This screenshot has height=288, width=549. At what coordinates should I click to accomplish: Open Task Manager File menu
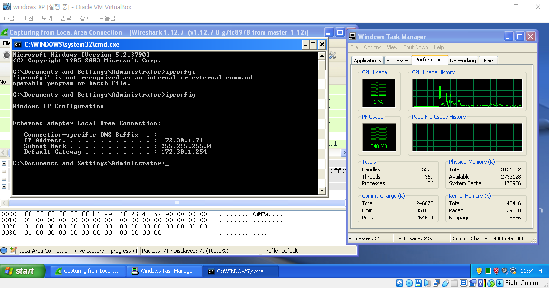[355, 47]
